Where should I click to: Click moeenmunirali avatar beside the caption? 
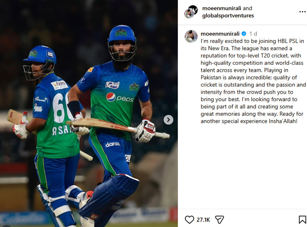point(191,36)
